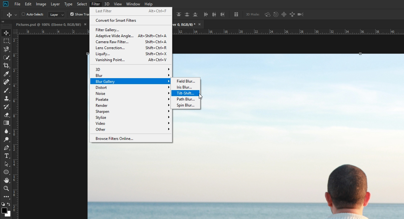This screenshot has height=219, width=404.
Task: Pick the Clone Stamp tool
Action: tap(6, 98)
